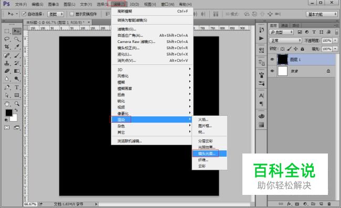Select the Gradient tool
This screenshot has width=341, height=208.
pos(17,71)
